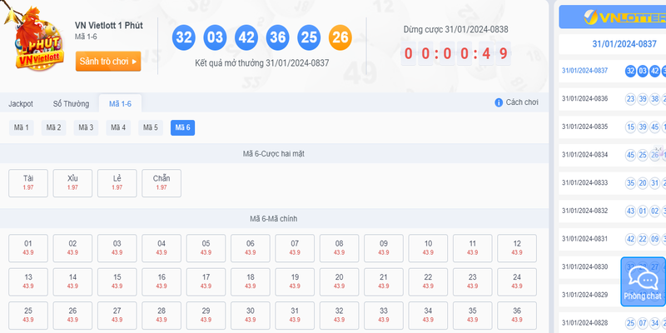
Task: Click the blue result ball 42
Action: click(x=246, y=37)
